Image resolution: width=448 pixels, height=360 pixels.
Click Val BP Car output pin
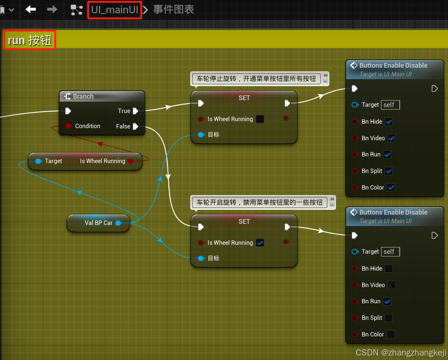118,223
